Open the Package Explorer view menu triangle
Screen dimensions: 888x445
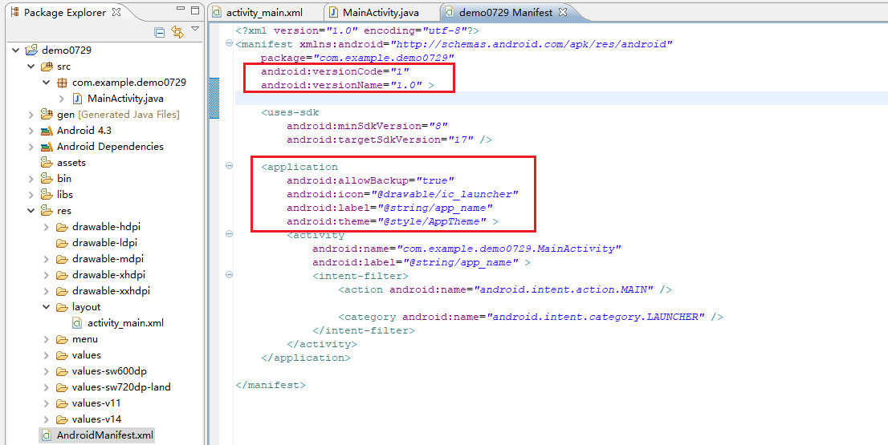[x=195, y=28]
